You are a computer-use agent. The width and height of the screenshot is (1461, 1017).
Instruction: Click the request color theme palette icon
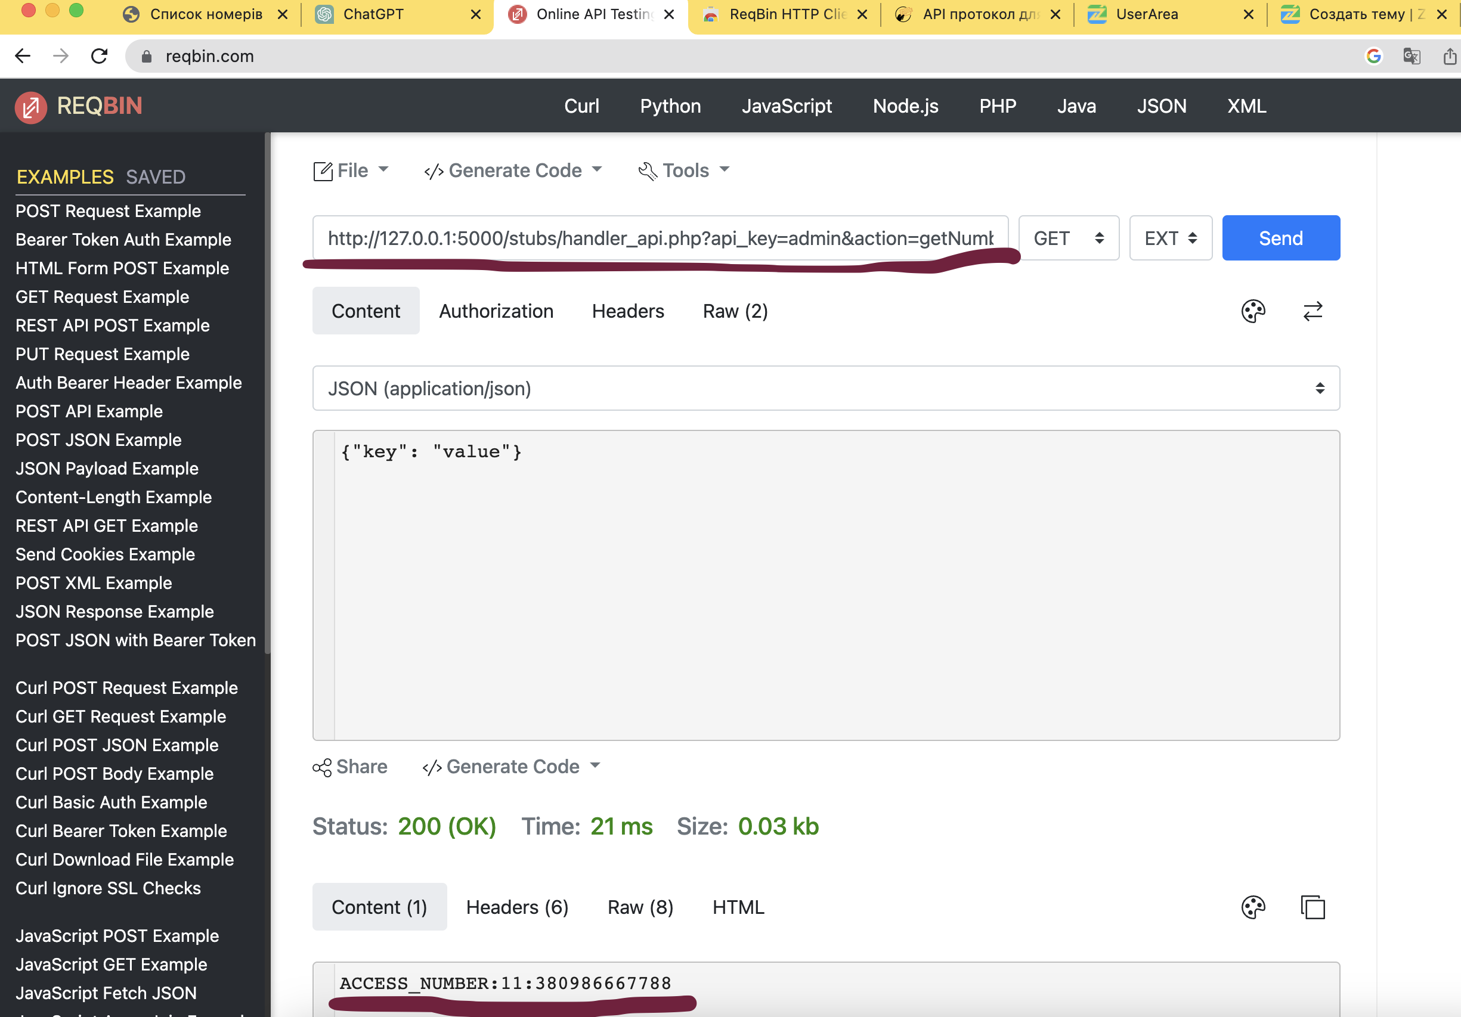click(1253, 311)
